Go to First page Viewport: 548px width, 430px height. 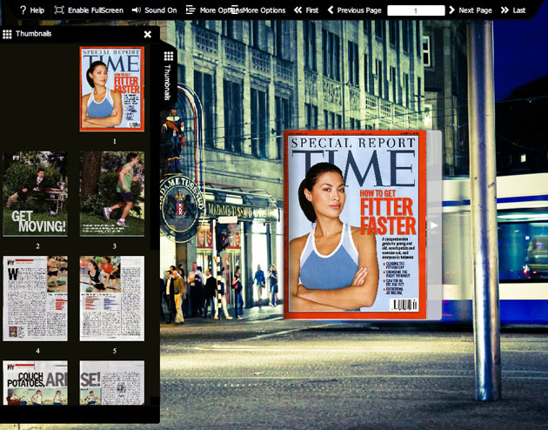[306, 10]
